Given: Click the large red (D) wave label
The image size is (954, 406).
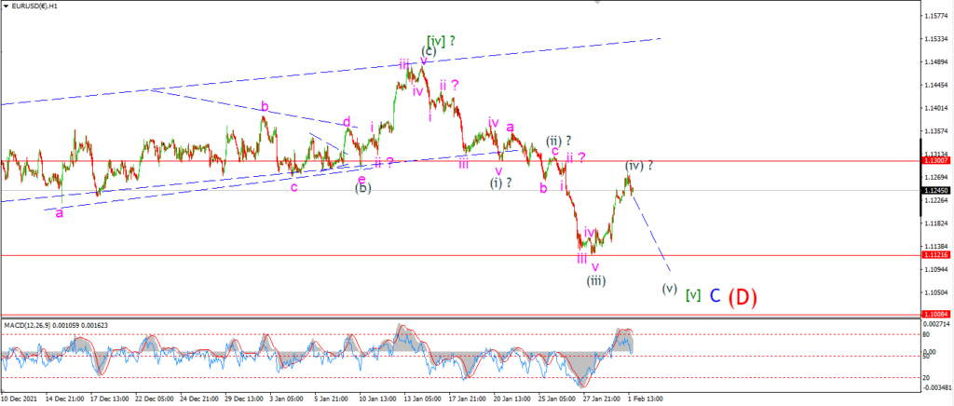Looking at the screenshot, I should (x=743, y=297).
